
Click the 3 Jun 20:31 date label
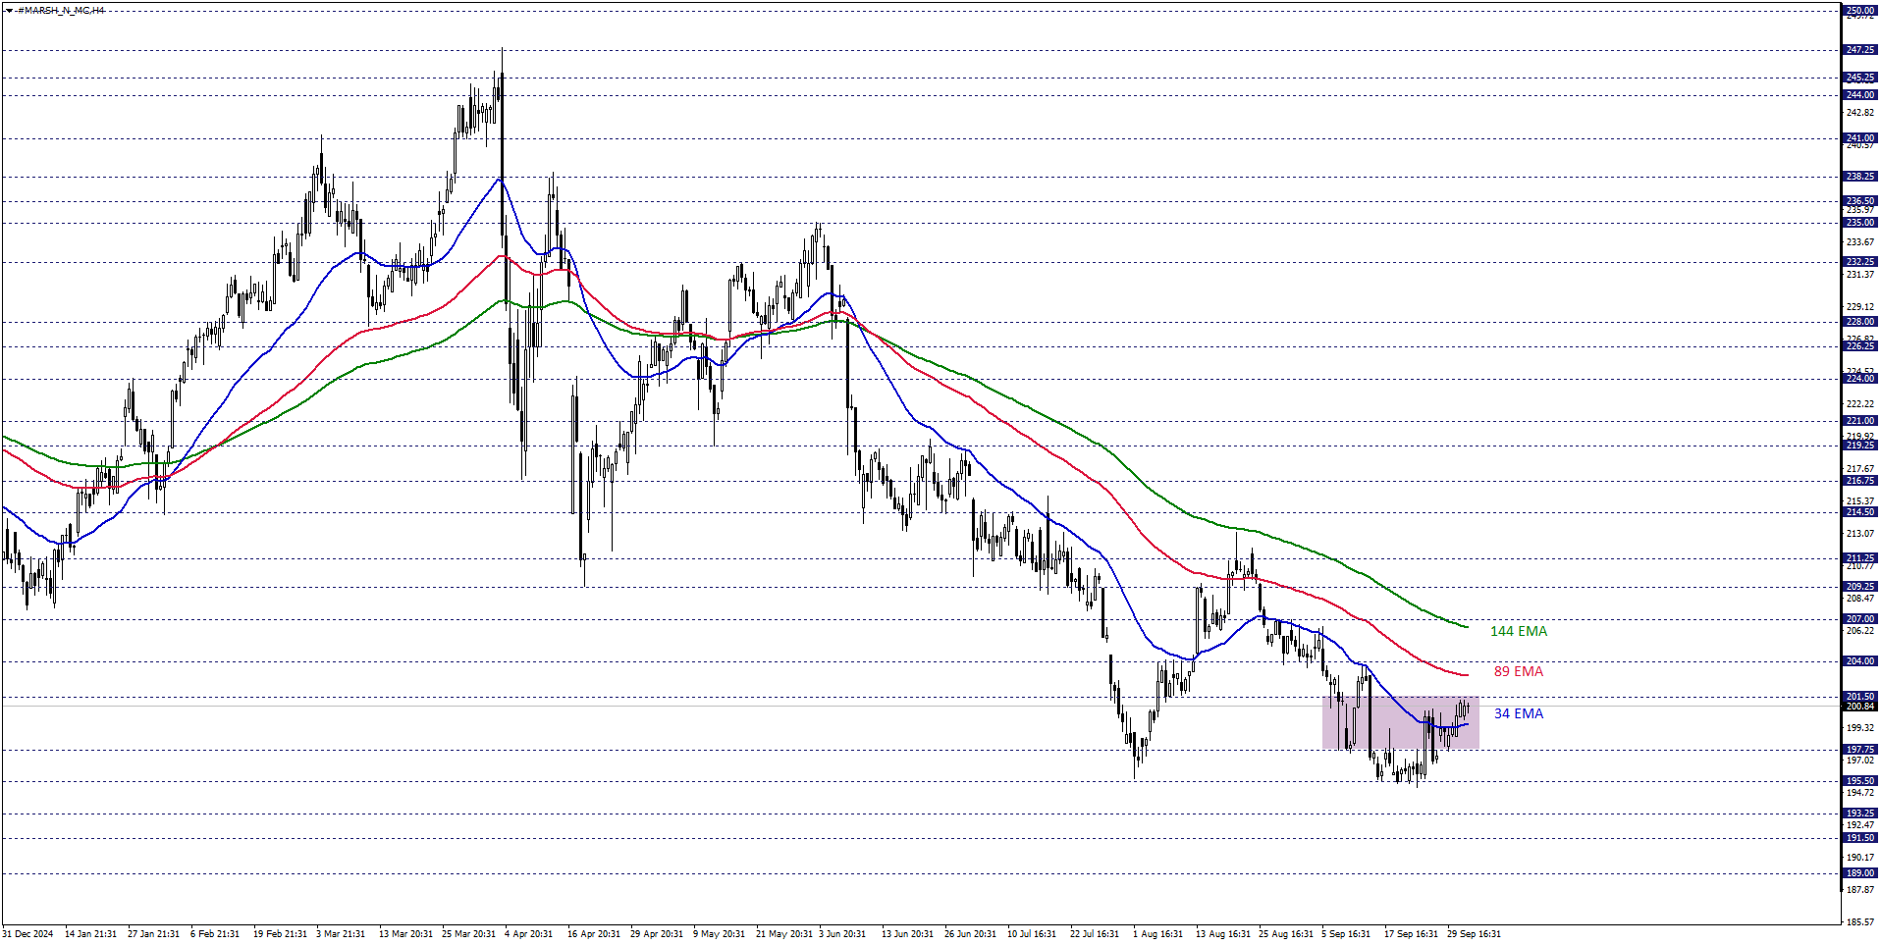pos(842,933)
